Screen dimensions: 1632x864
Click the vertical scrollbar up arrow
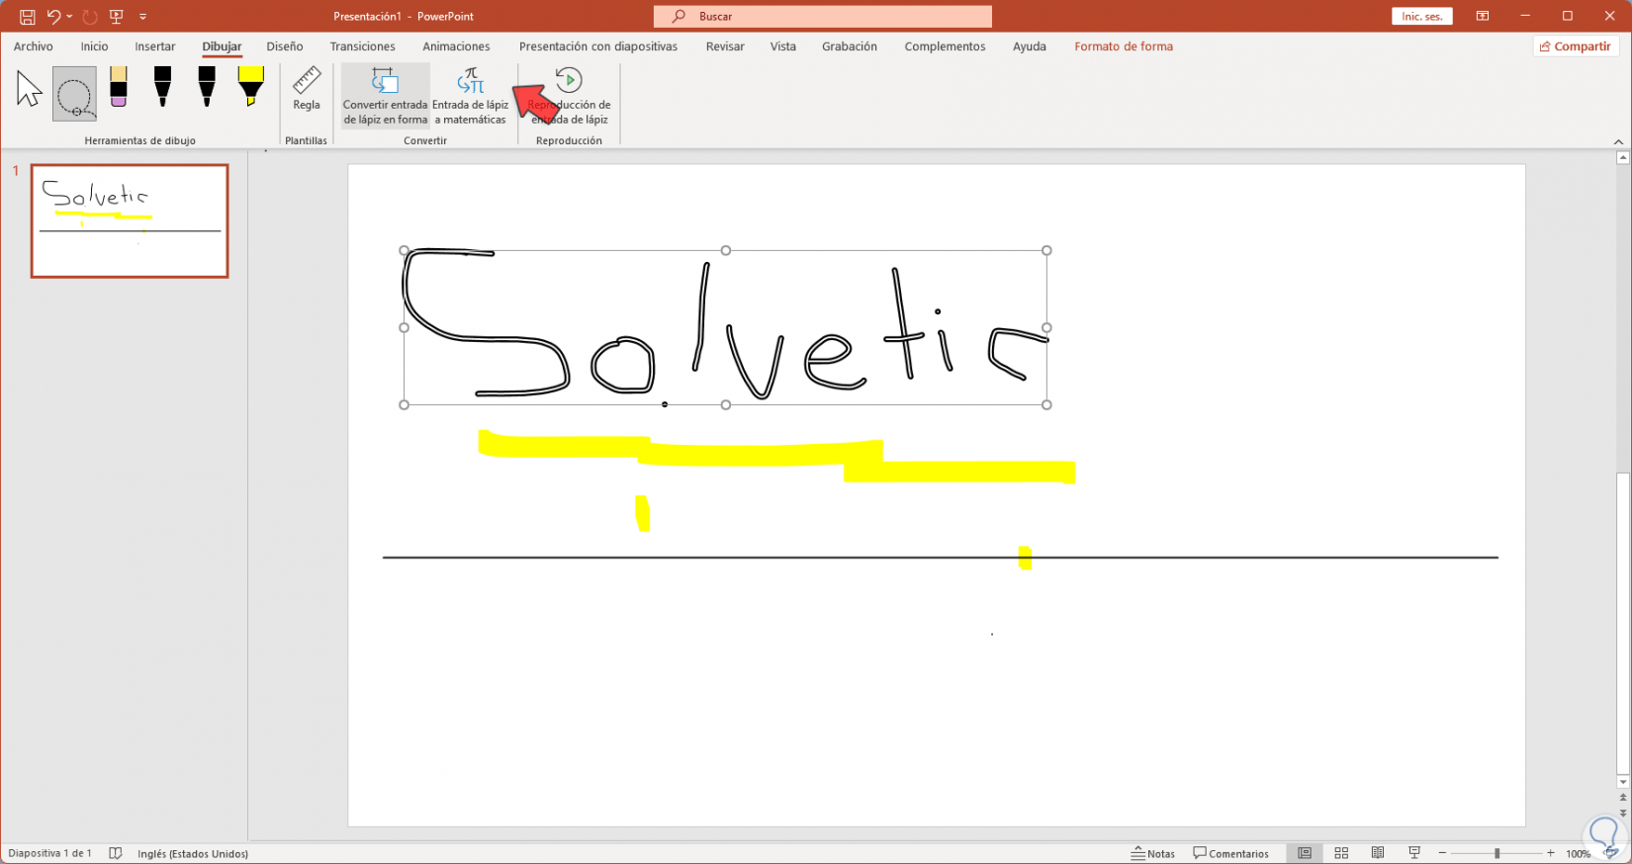[1622, 157]
